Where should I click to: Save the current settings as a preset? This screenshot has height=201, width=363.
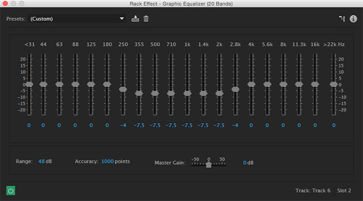pyautogui.click(x=135, y=19)
